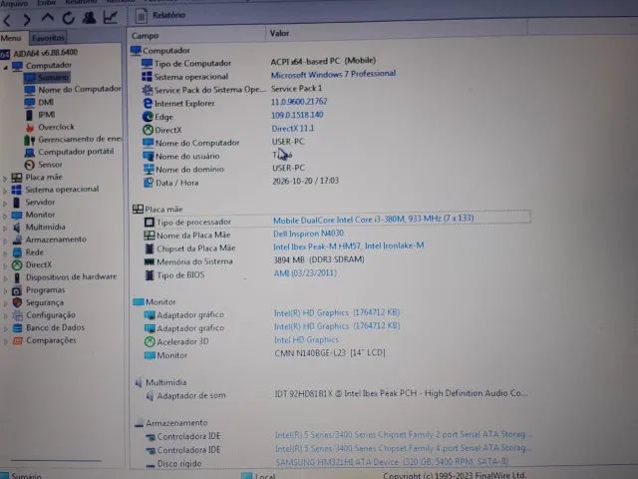Expand the Multimídia tree node
This screenshot has height=479, width=638.
pyautogui.click(x=5, y=229)
